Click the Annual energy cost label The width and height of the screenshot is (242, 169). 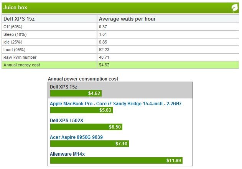(21, 65)
